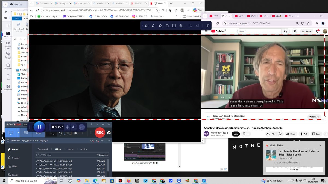
Task: Refresh the Netflix page in Edge
Action: (37, 10)
